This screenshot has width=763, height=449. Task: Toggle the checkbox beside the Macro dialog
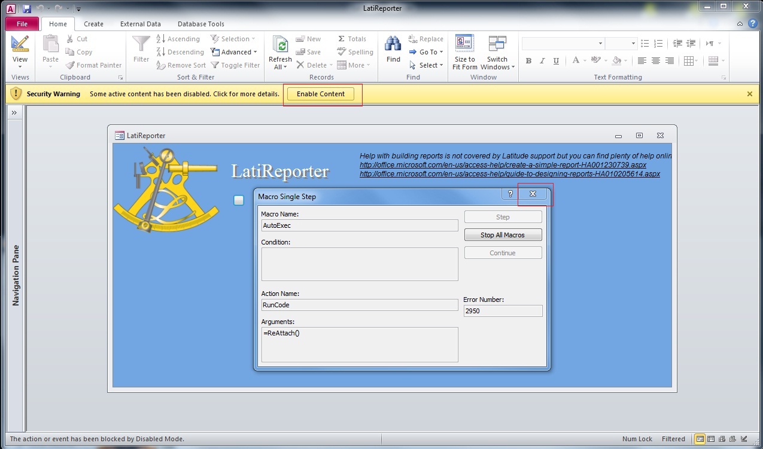239,200
